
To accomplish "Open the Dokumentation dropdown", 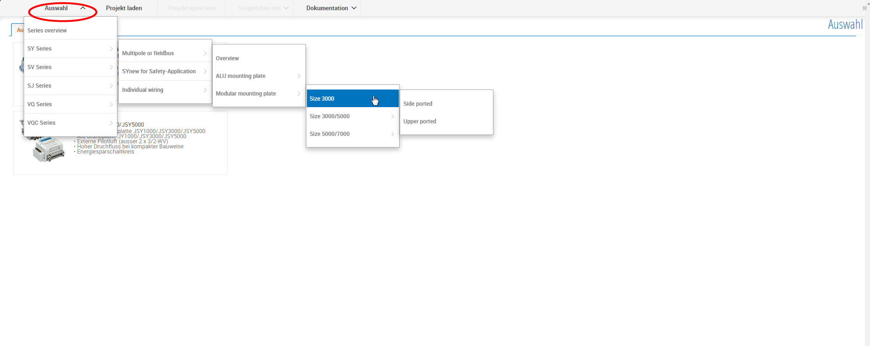I will (x=331, y=8).
